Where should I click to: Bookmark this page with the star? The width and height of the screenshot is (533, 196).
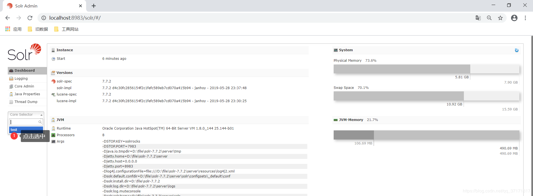(x=500, y=18)
